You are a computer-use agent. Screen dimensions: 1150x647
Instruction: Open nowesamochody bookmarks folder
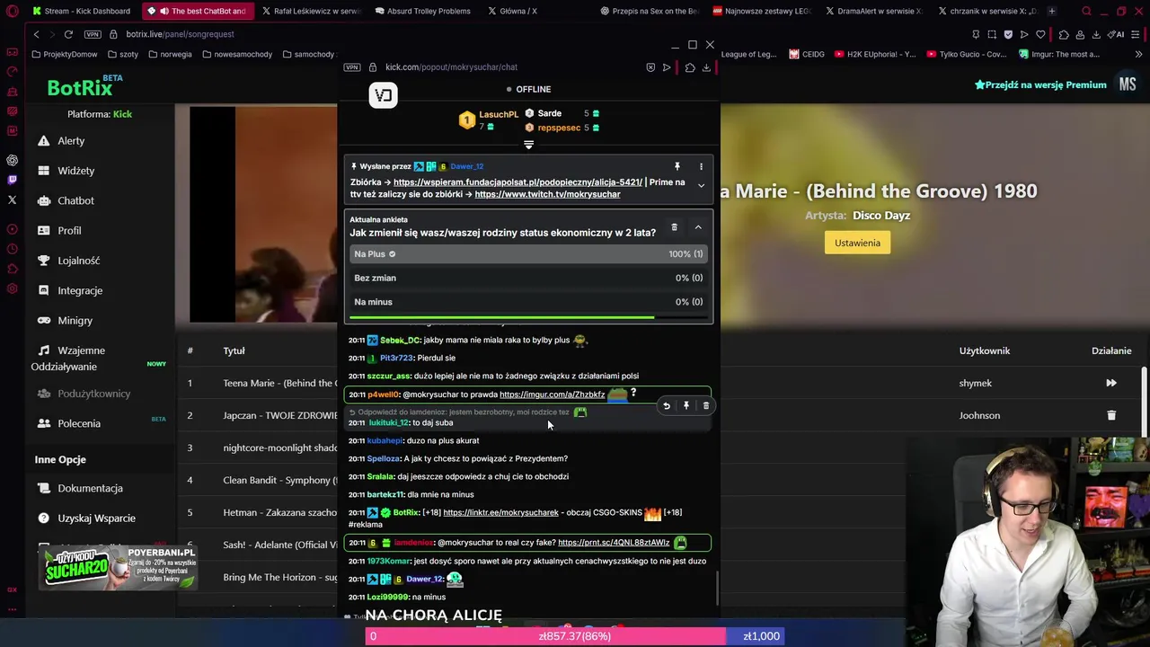point(237,54)
